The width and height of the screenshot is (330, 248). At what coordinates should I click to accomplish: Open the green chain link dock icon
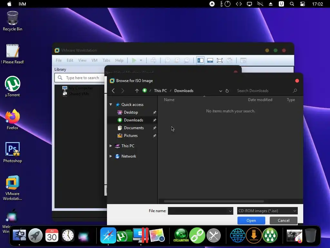[x=197, y=235]
